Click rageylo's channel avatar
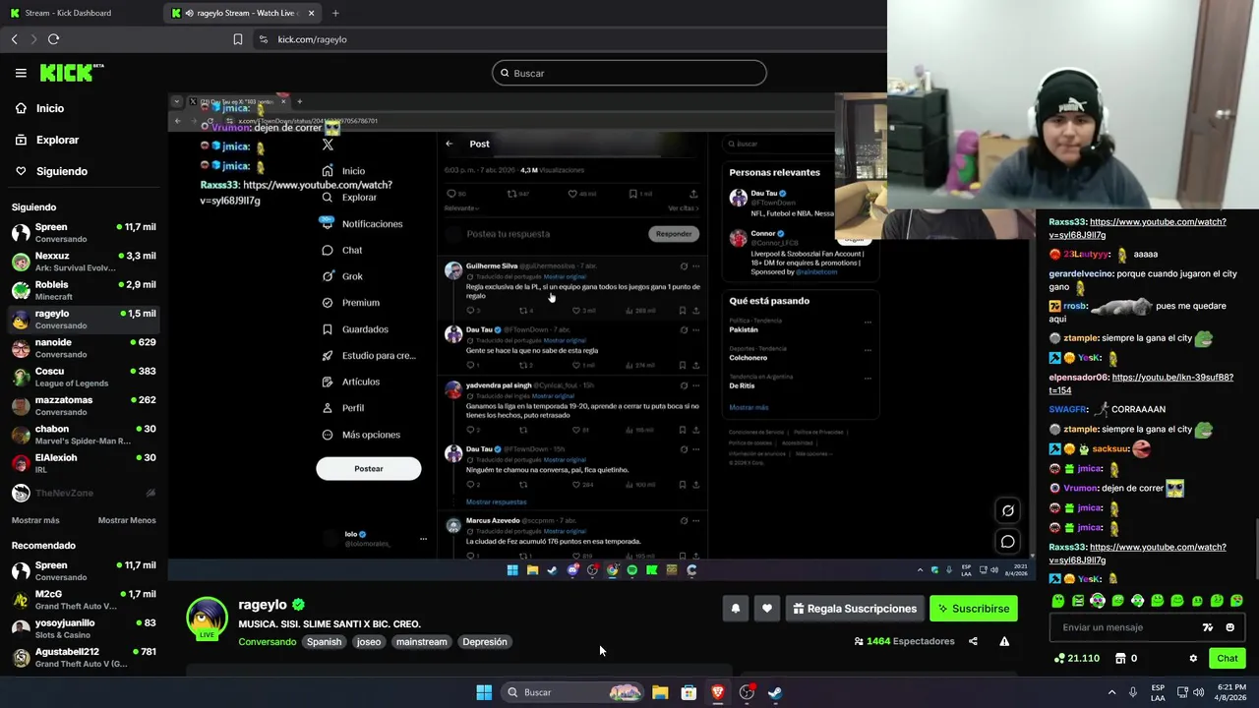Screen dimensions: 1259x708 [x=208, y=619]
